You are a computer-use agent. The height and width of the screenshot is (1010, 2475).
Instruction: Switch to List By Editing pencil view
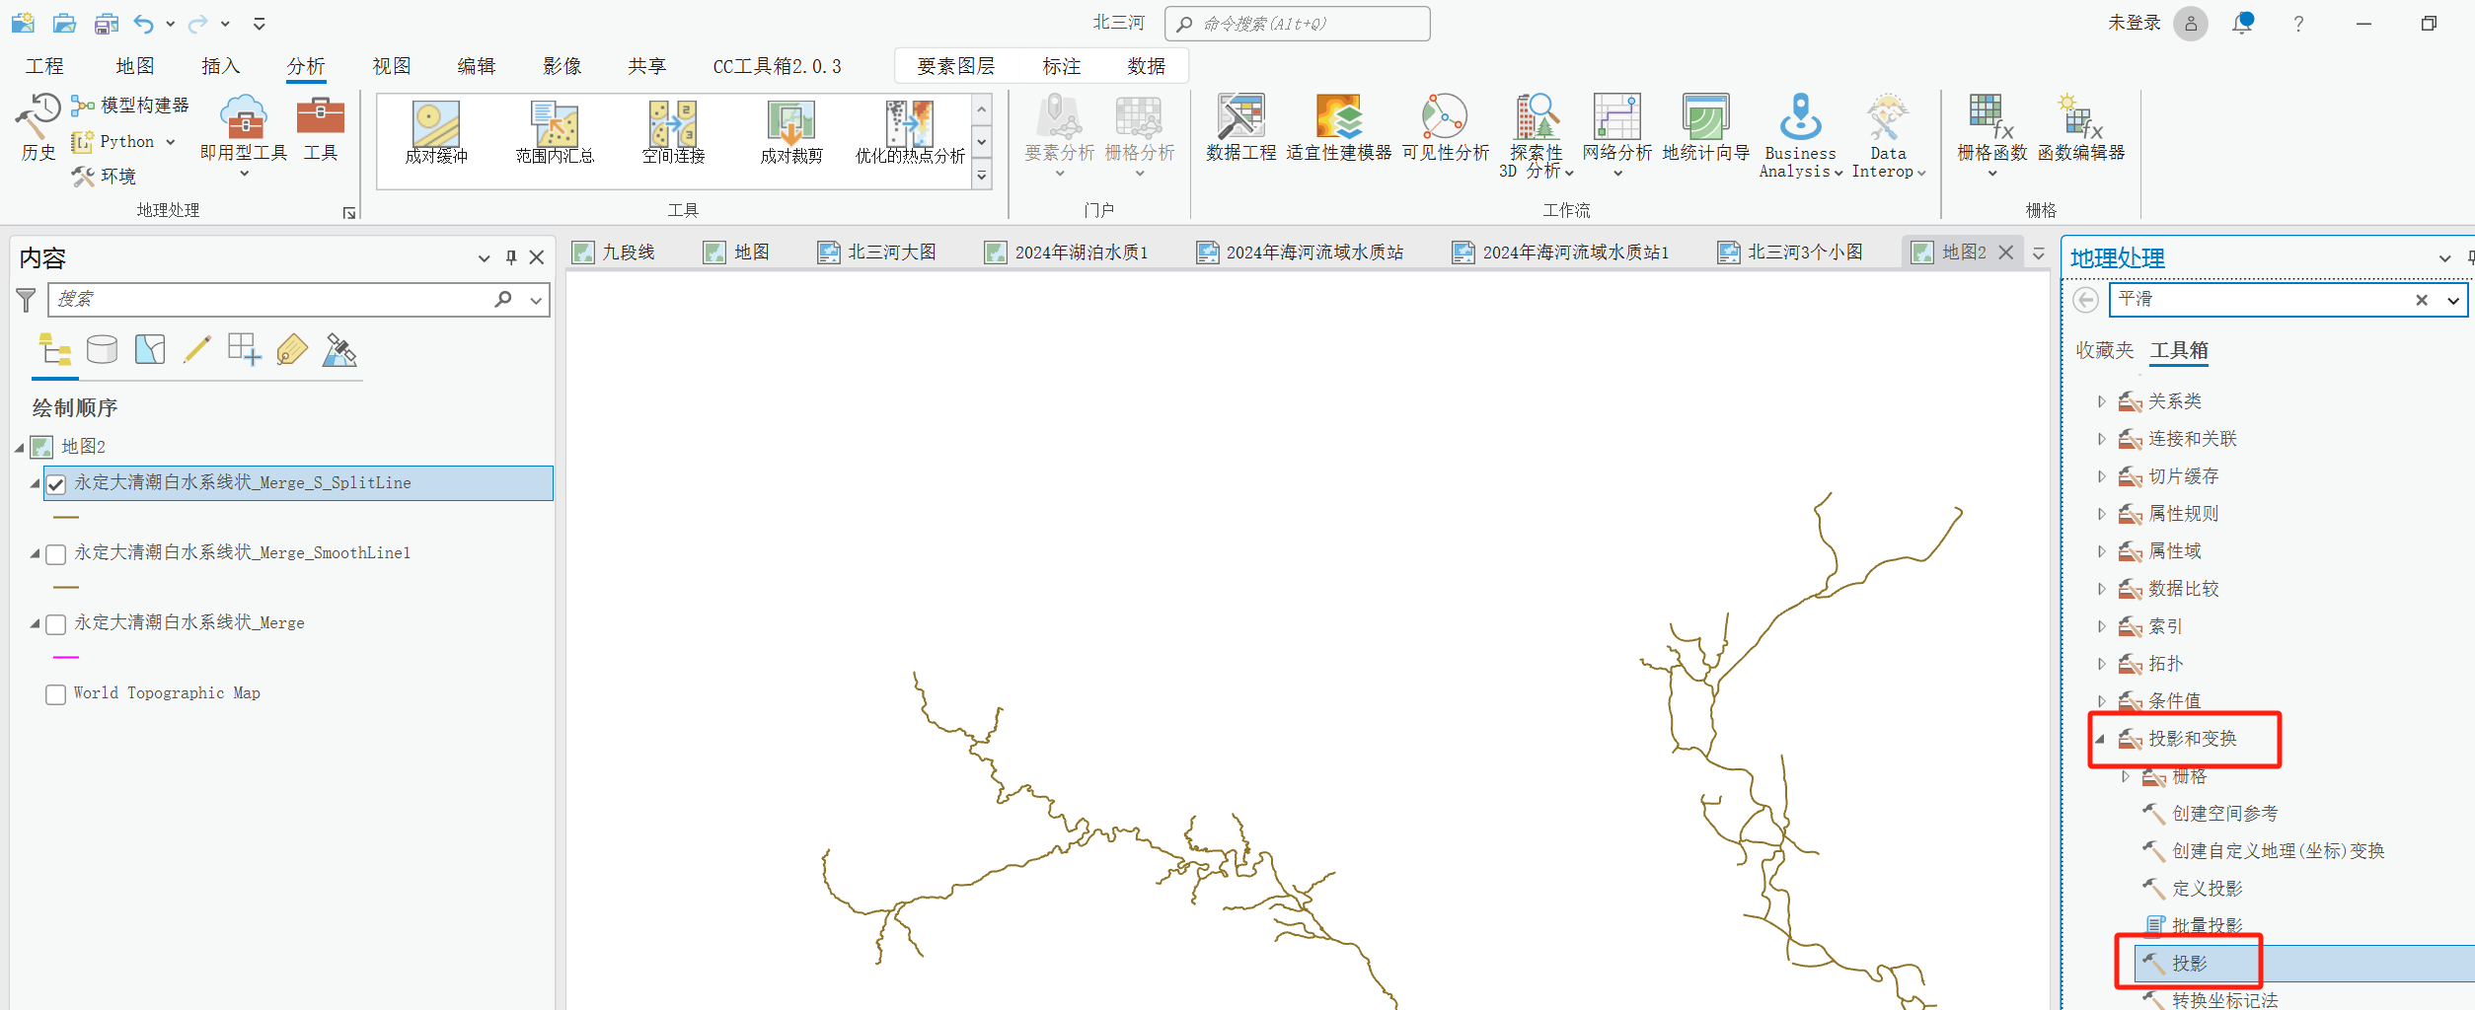click(x=197, y=349)
